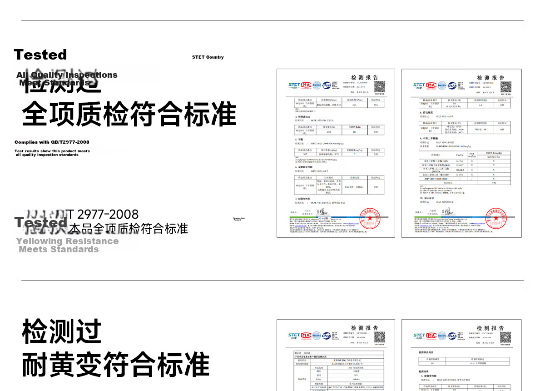Click "Tested" above "All Quality Inspections"
The image size is (545, 391).
coord(40,55)
